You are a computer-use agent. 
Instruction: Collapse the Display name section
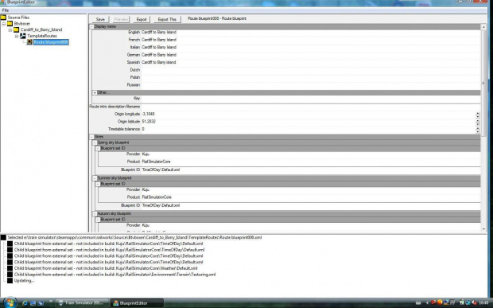(91, 27)
